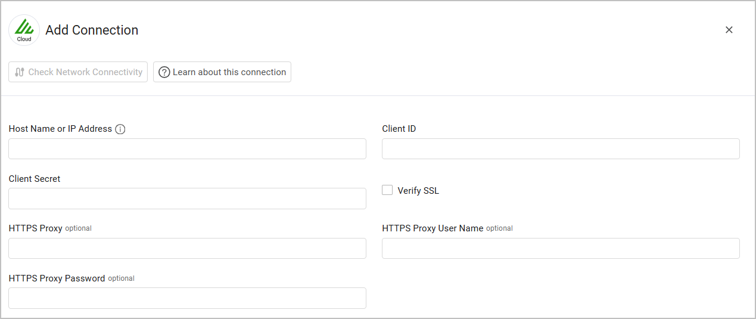Click into the Client ID text box
Viewport: 756px width, 319px height.
[560, 149]
